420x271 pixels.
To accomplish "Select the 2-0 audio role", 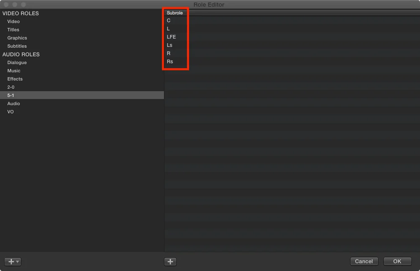I will pyautogui.click(x=82, y=87).
